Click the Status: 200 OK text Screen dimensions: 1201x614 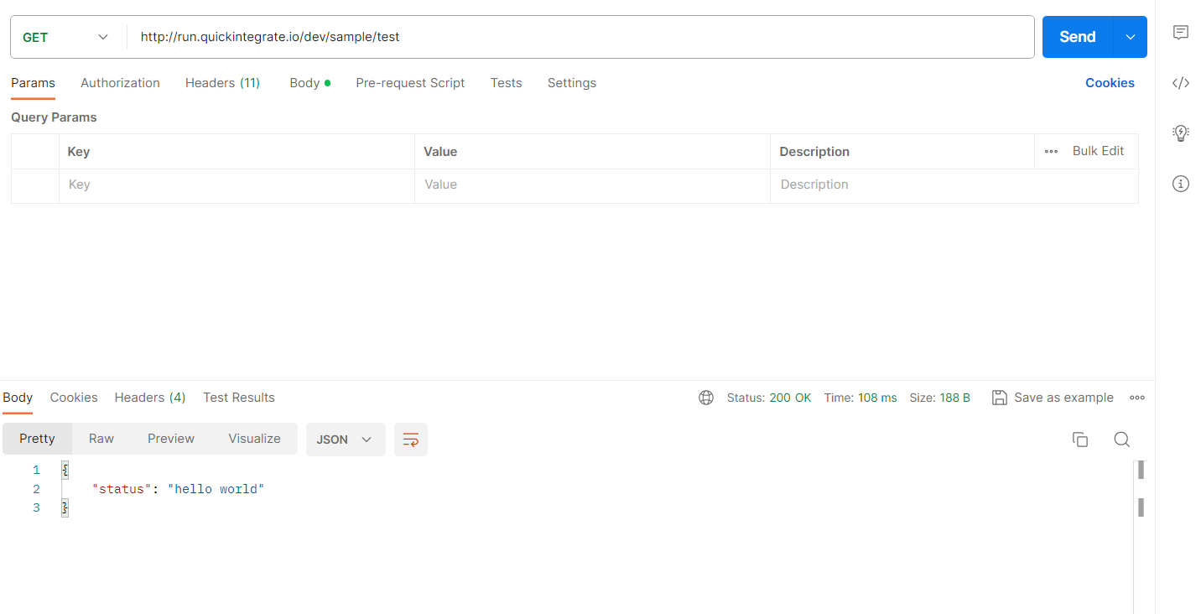pyautogui.click(x=769, y=398)
